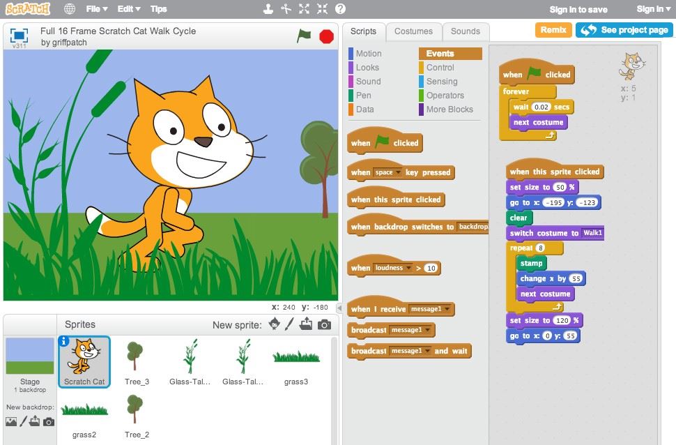Switch to the Costumes tab

tap(413, 31)
